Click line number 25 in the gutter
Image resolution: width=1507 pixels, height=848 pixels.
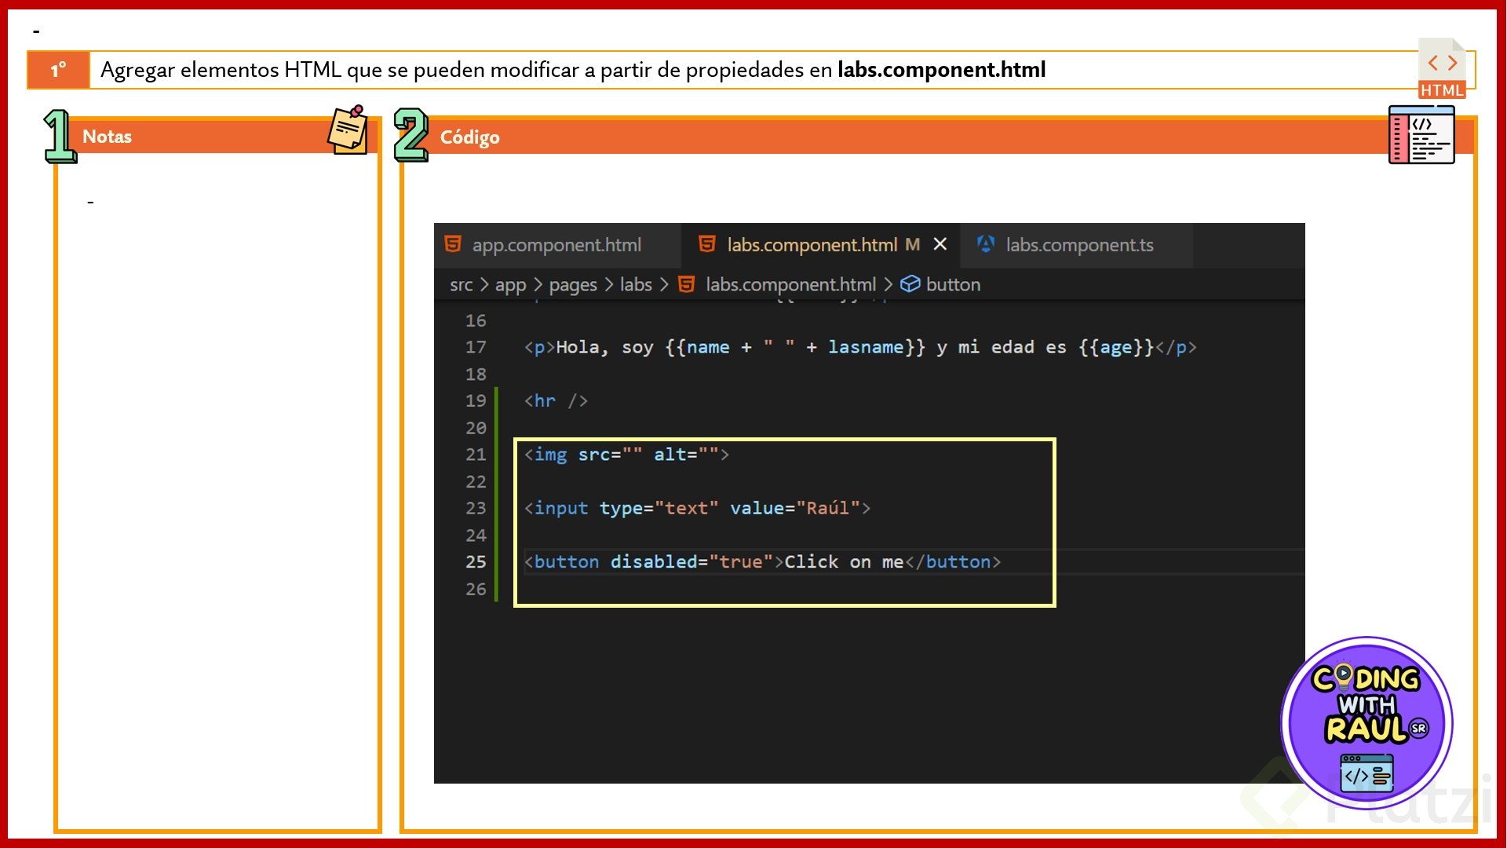(476, 562)
